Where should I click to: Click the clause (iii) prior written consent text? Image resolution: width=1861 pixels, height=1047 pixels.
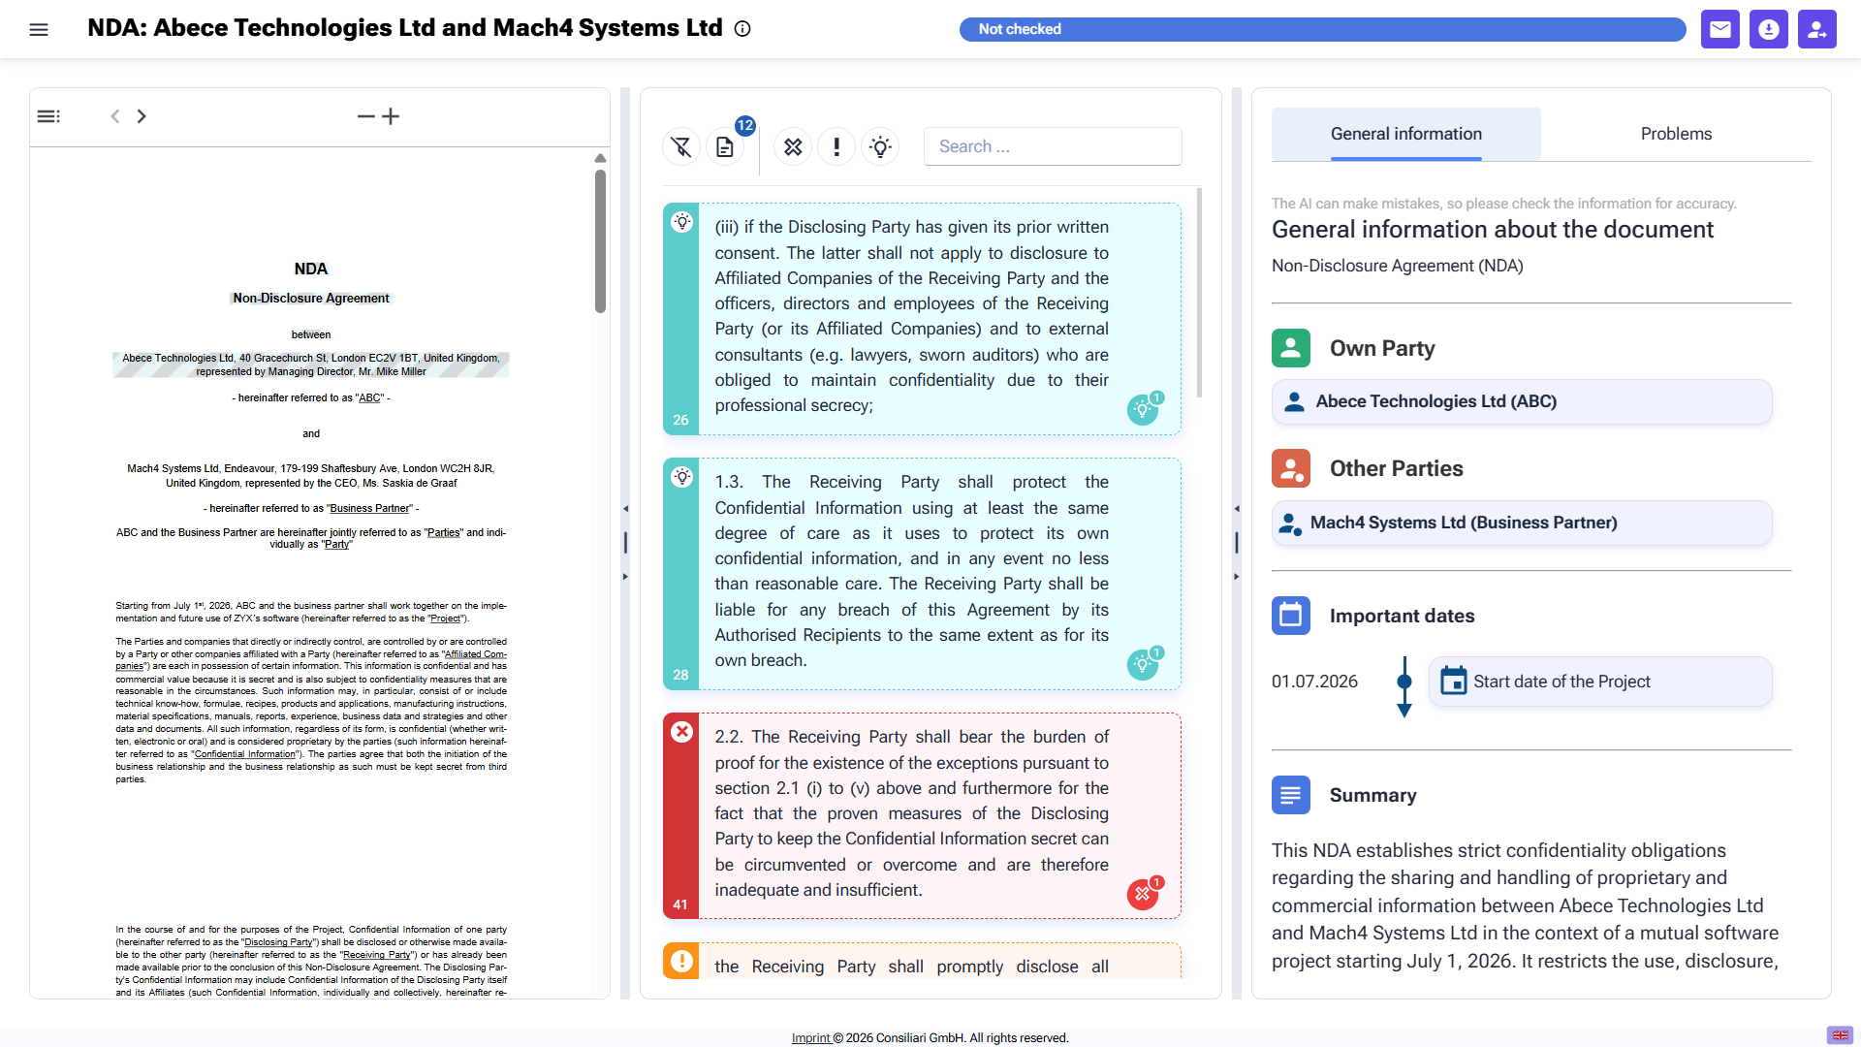(x=911, y=316)
